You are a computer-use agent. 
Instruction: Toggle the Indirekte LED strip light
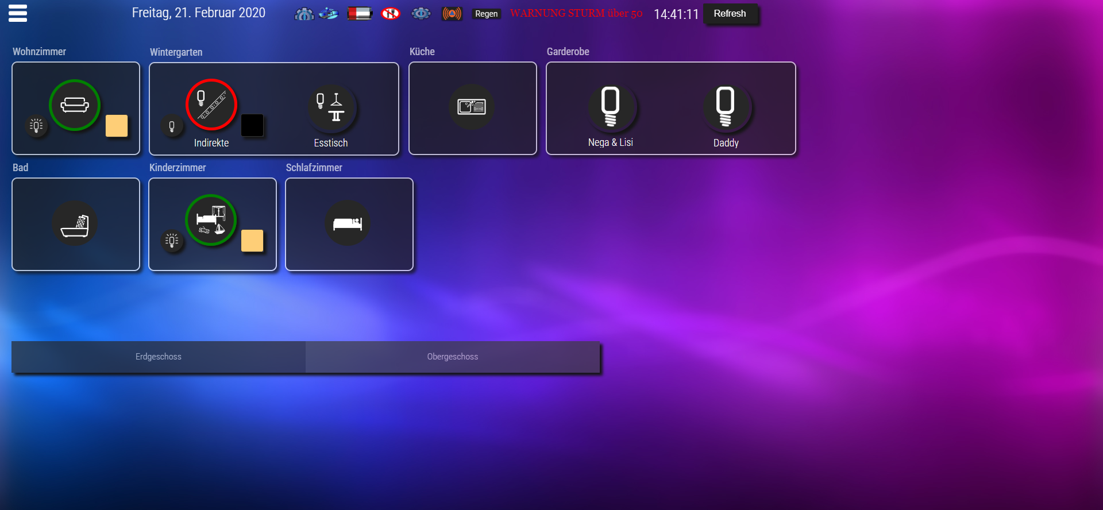point(211,105)
